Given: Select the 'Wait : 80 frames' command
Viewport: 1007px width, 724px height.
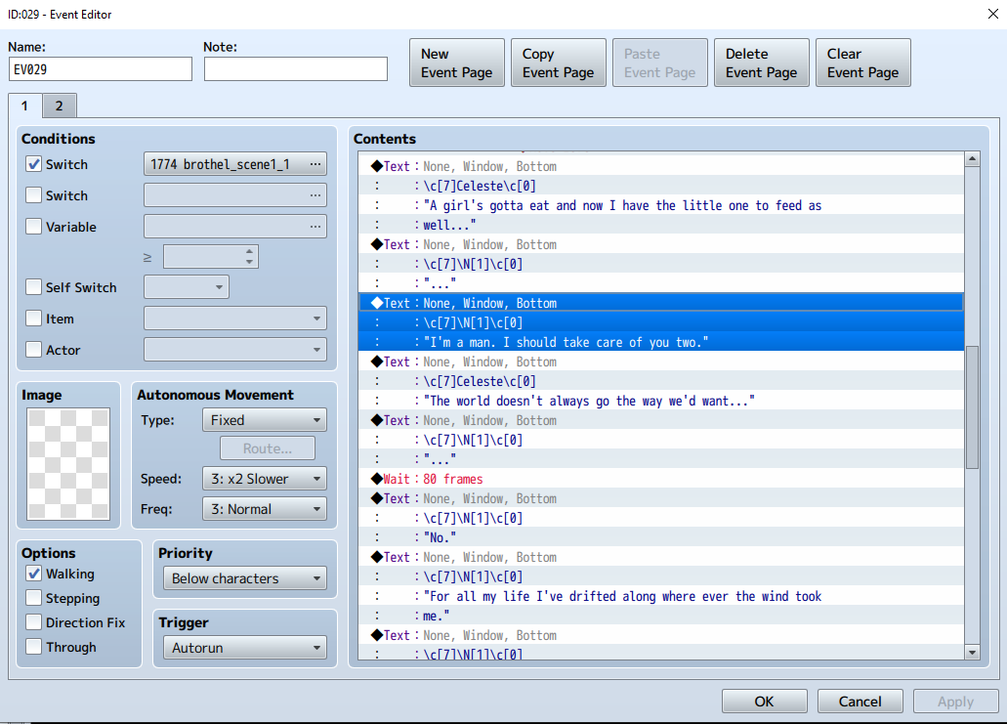Looking at the screenshot, I should (x=661, y=479).
